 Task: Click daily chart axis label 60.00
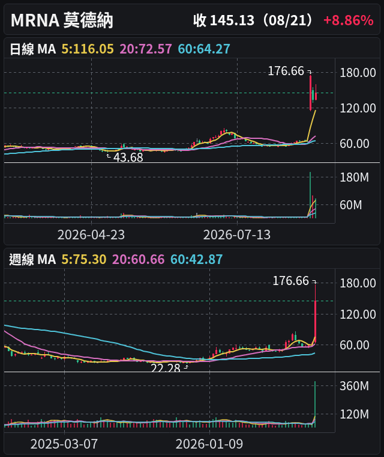[x=355, y=143]
